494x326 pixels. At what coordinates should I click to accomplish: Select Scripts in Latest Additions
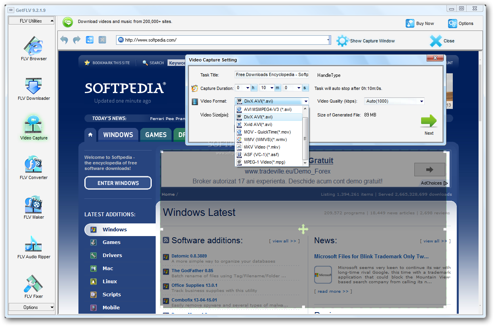(x=112, y=294)
